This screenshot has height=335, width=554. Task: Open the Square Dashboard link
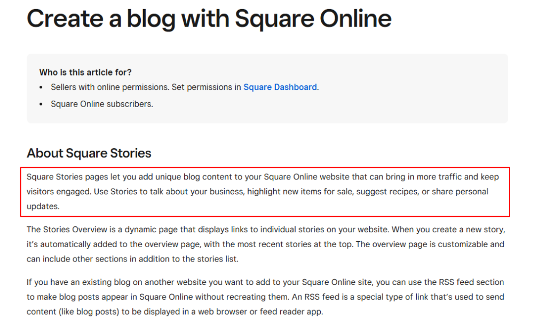click(x=280, y=87)
